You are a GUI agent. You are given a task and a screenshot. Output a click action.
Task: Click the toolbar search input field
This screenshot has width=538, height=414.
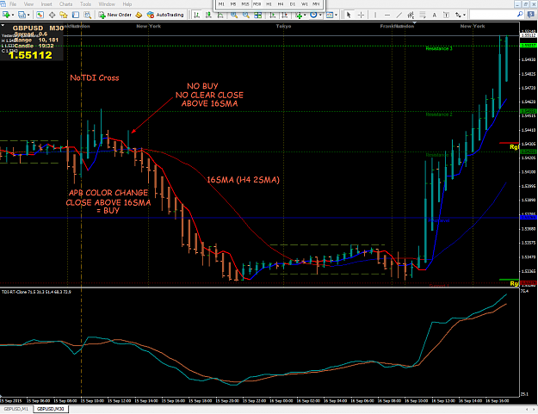(492, 15)
